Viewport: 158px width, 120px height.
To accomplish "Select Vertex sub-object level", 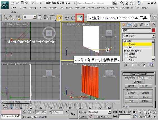I will (x=132, y=54).
